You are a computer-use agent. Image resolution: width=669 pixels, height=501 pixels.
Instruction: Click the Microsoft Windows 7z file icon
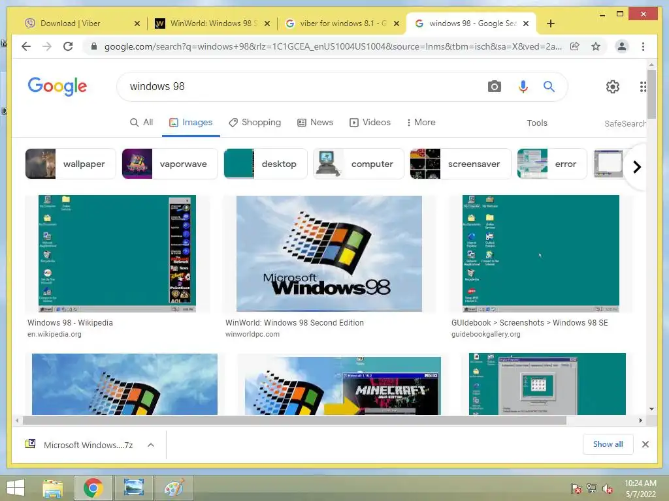[30, 444]
